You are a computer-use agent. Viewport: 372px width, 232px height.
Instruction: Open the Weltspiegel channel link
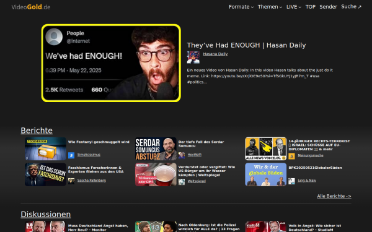[197, 181]
